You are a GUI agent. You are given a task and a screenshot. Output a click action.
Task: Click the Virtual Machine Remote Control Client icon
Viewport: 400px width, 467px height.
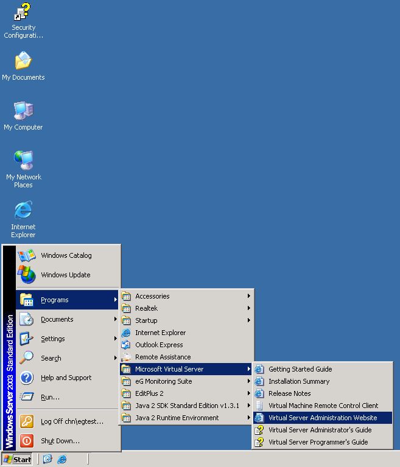coord(259,406)
